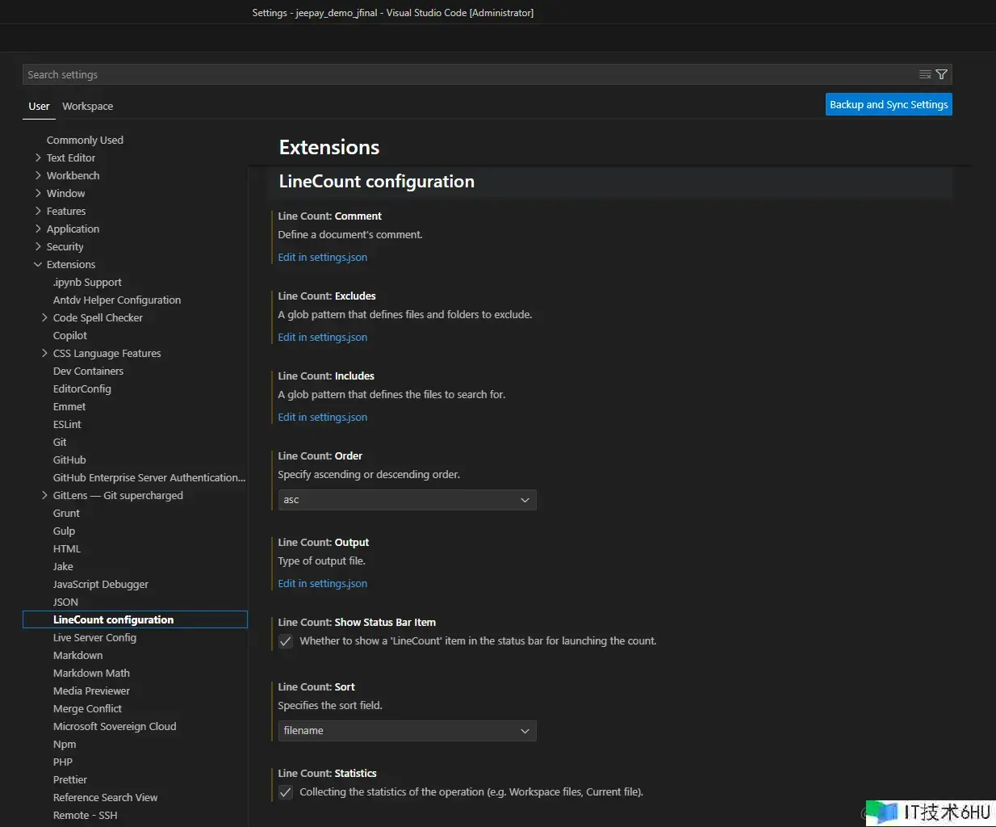Click the LineCount configuration heading
This screenshot has height=827, width=996.
(x=376, y=181)
